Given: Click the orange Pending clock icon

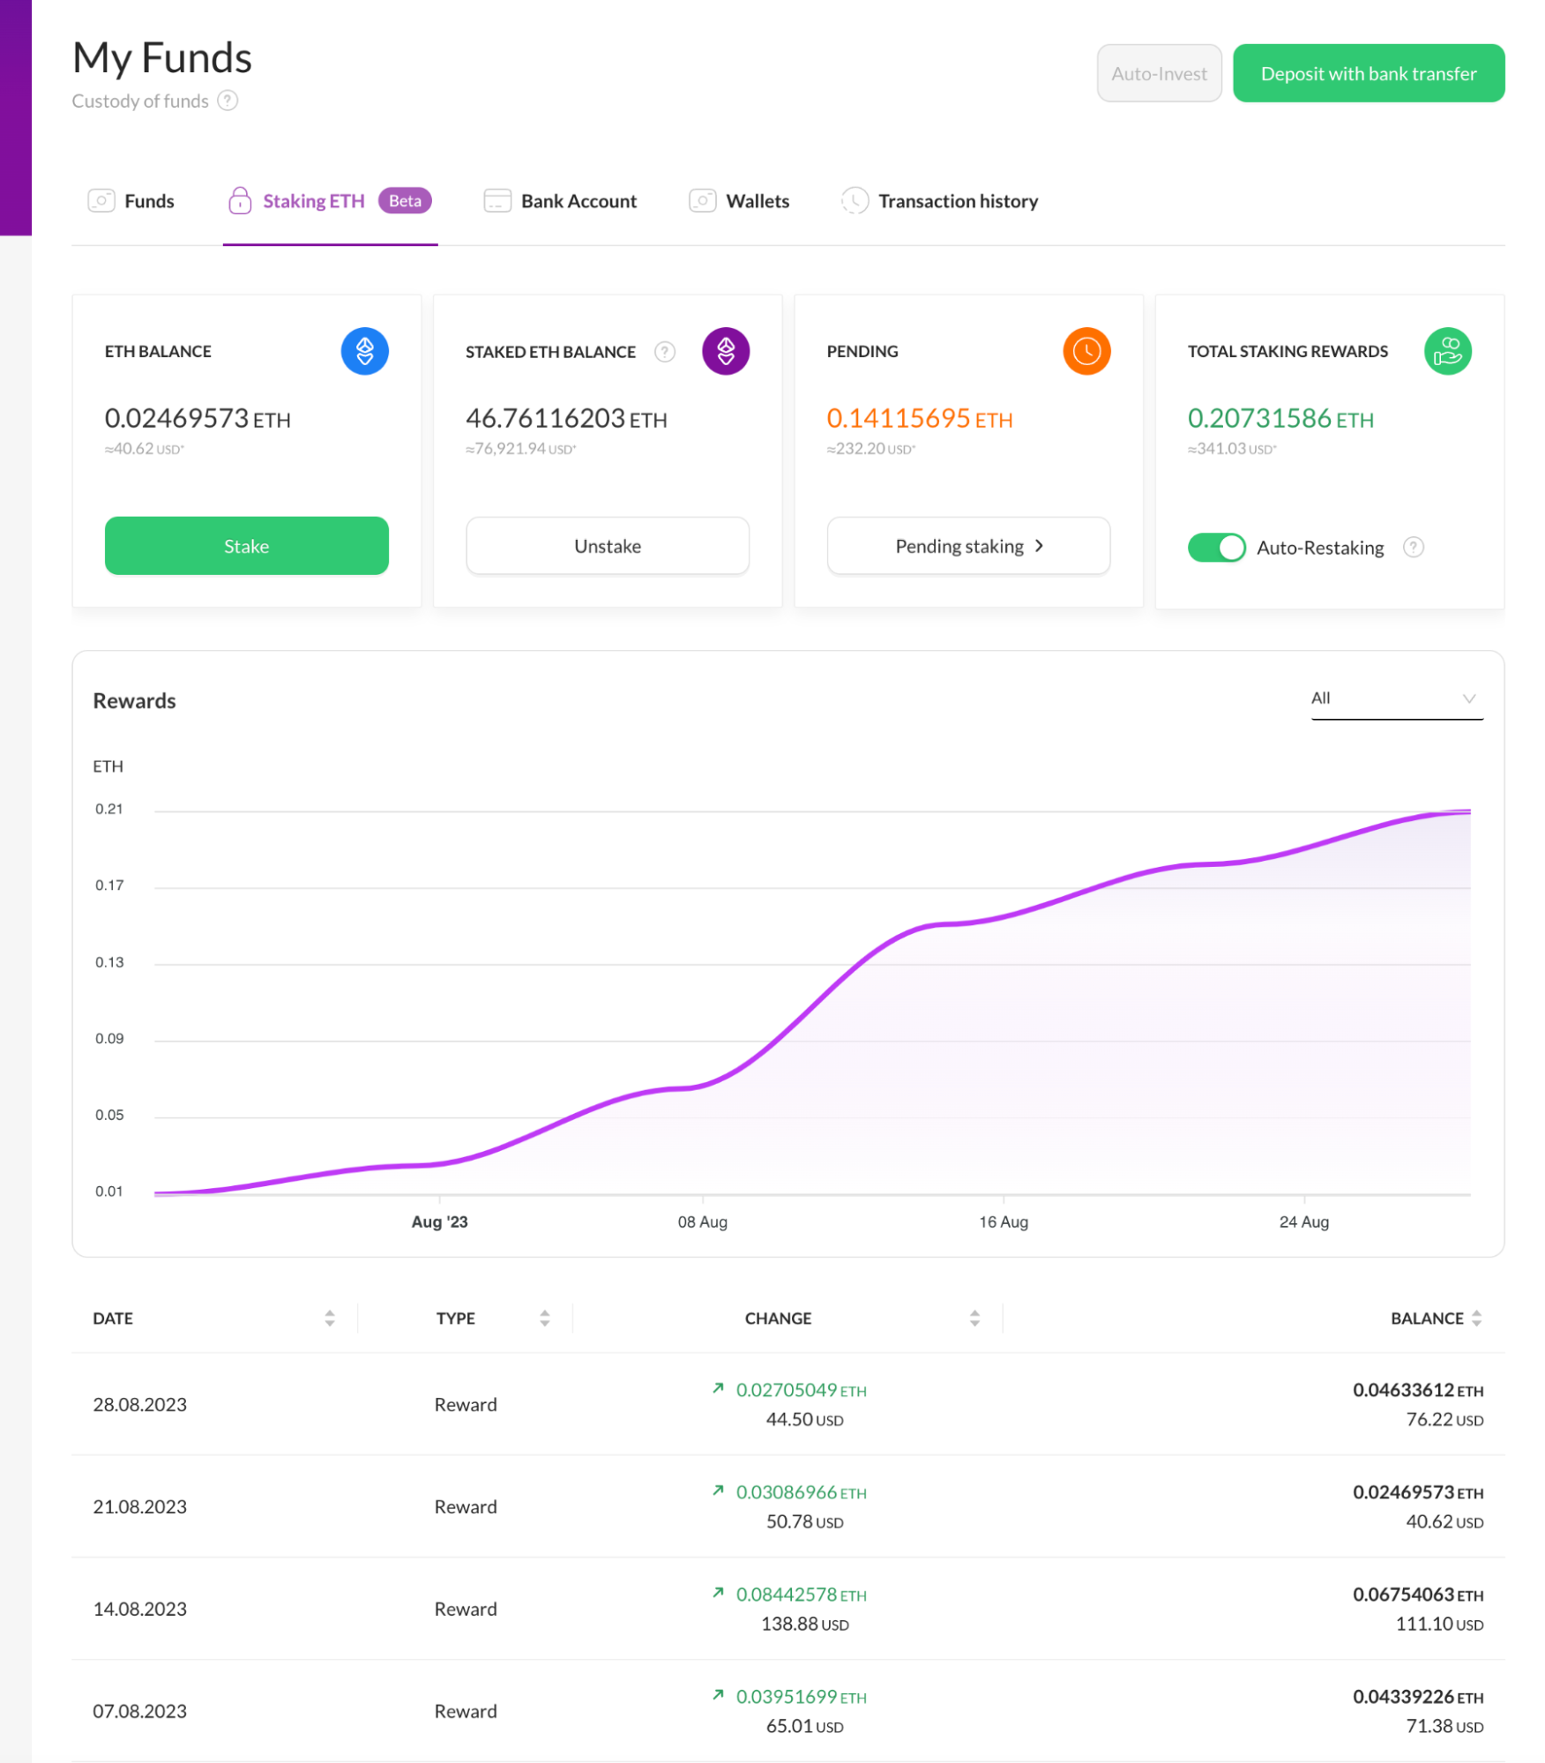Looking at the screenshot, I should click(x=1086, y=351).
